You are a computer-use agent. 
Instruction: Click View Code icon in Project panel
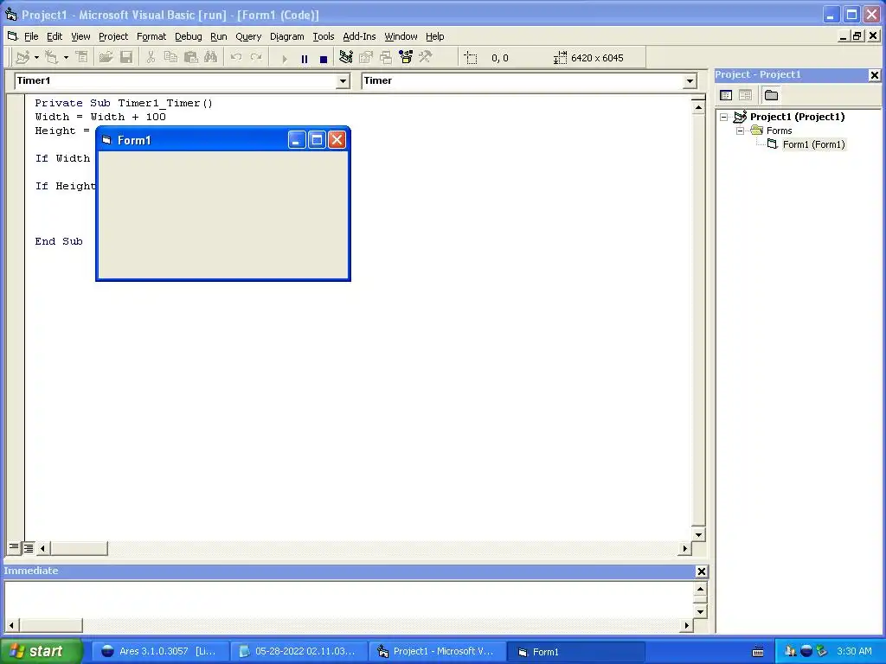click(726, 95)
